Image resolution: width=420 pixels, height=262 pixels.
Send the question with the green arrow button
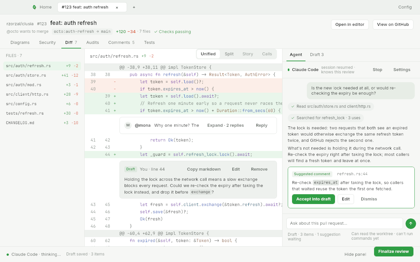(410, 223)
